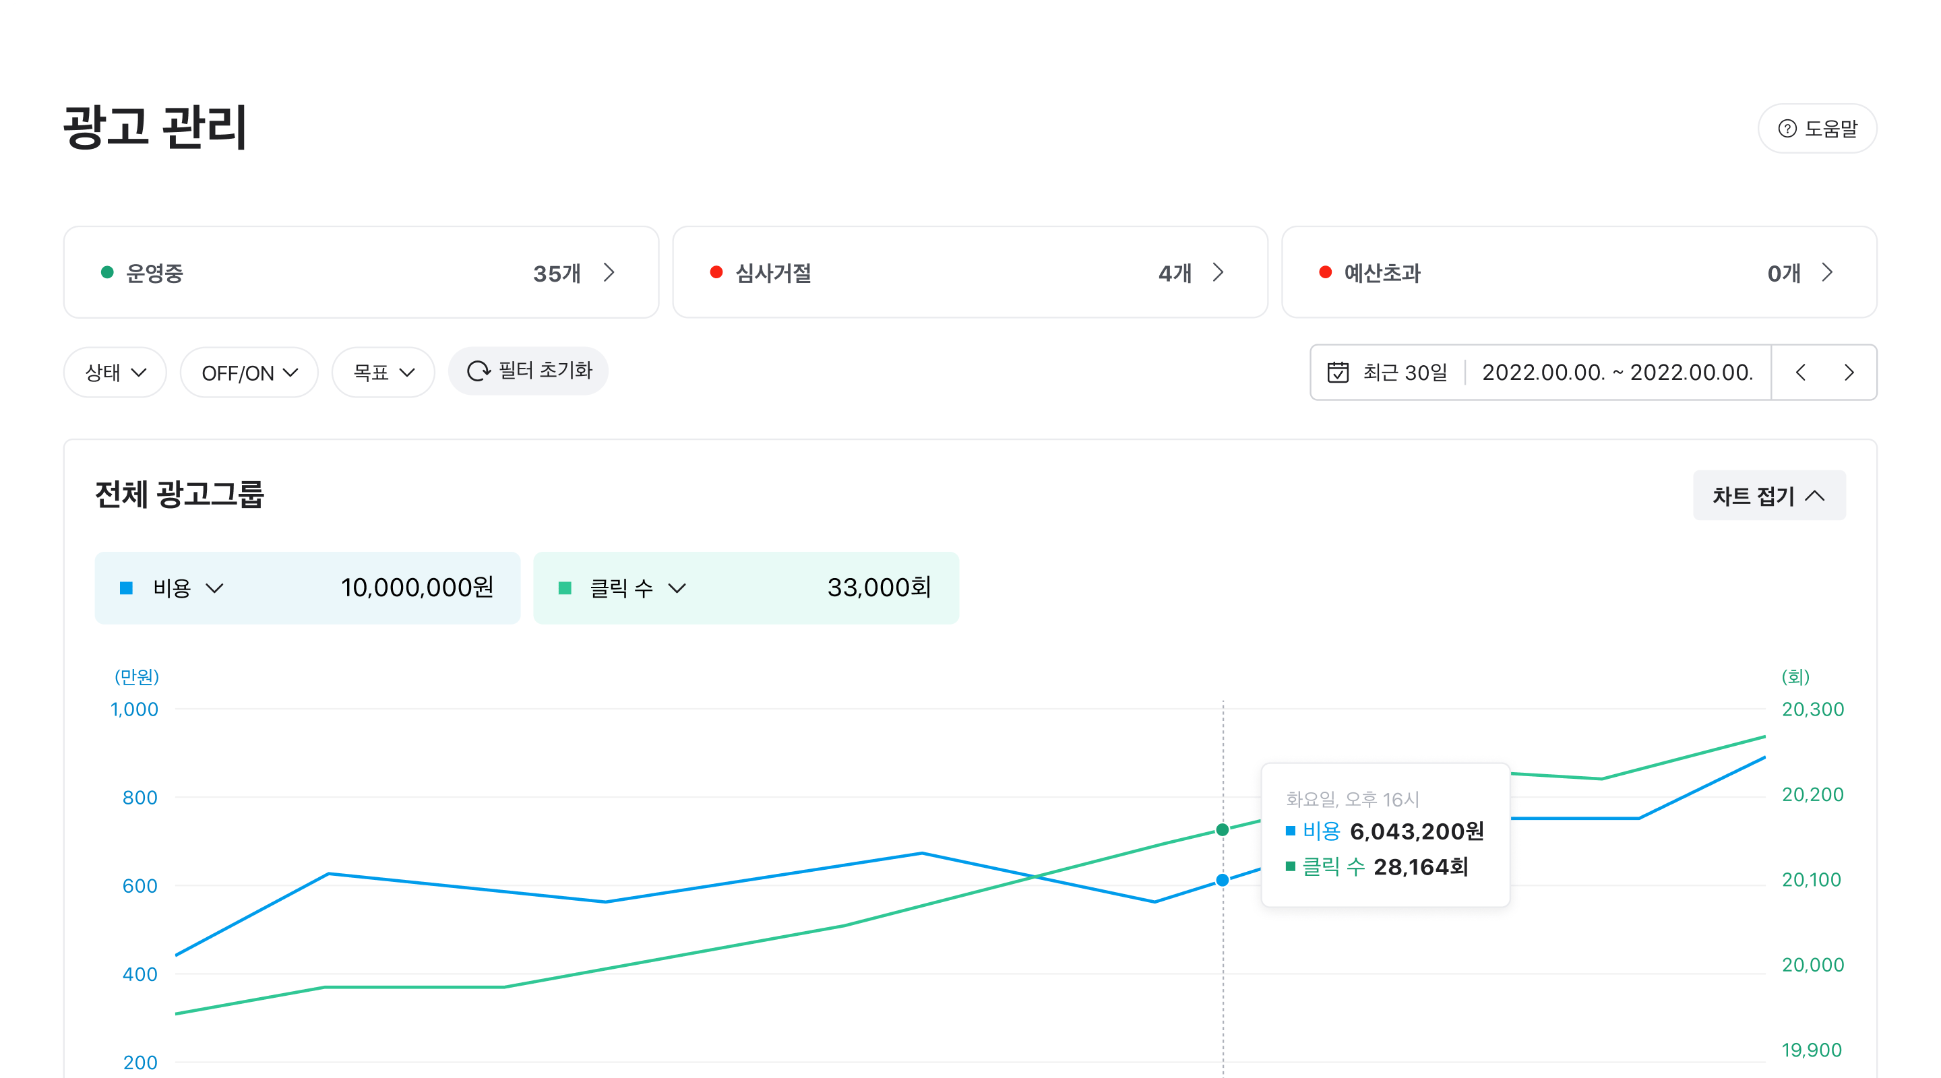Click the green dot beside 운영중
This screenshot has height=1078, width=1941.
click(107, 273)
